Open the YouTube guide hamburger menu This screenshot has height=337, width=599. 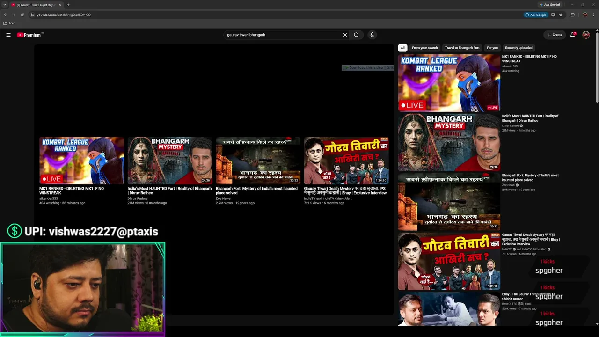click(x=8, y=35)
